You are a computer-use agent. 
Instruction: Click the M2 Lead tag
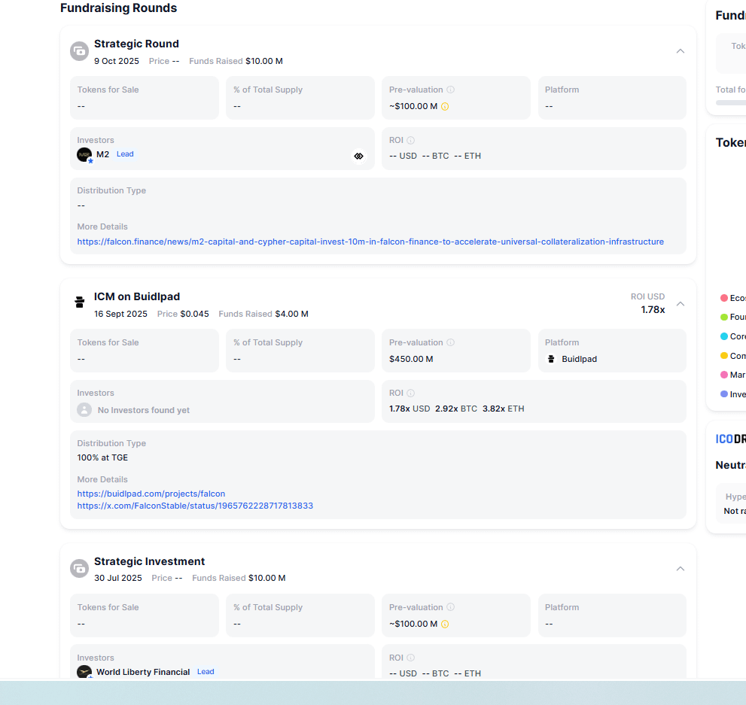(x=125, y=154)
